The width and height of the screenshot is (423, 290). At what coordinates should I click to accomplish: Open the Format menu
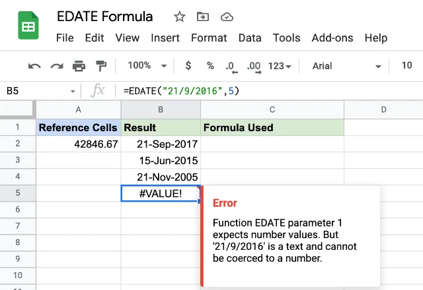[209, 38]
